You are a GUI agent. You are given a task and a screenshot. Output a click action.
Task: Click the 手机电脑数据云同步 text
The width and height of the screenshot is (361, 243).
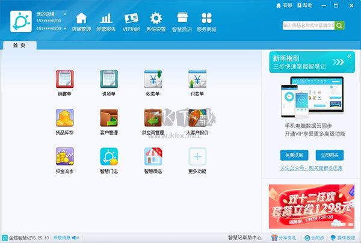pos(308,126)
